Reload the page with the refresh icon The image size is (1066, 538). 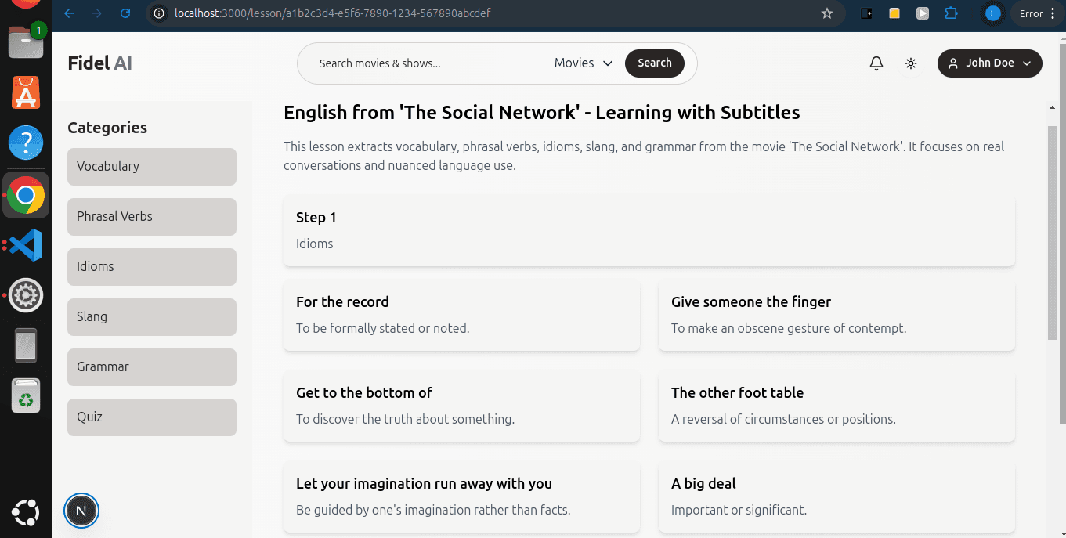pyautogui.click(x=125, y=13)
